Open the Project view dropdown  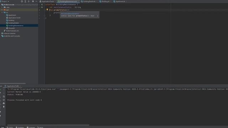5,1
